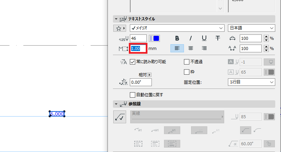Click the rotation angle field 0.00°
281x152 pixels.
tap(141, 82)
